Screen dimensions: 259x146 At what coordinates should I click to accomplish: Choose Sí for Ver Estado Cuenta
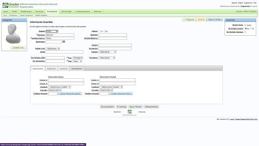[251, 28]
